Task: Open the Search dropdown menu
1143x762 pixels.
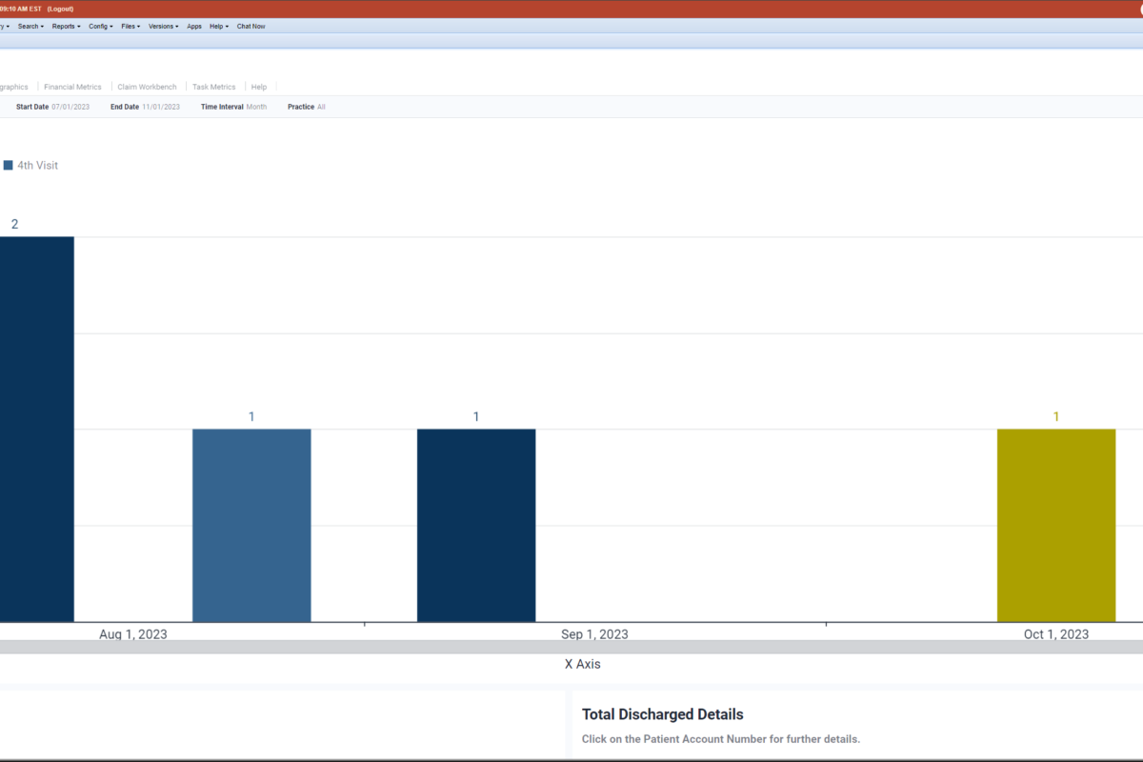Action: [x=30, y=27]
